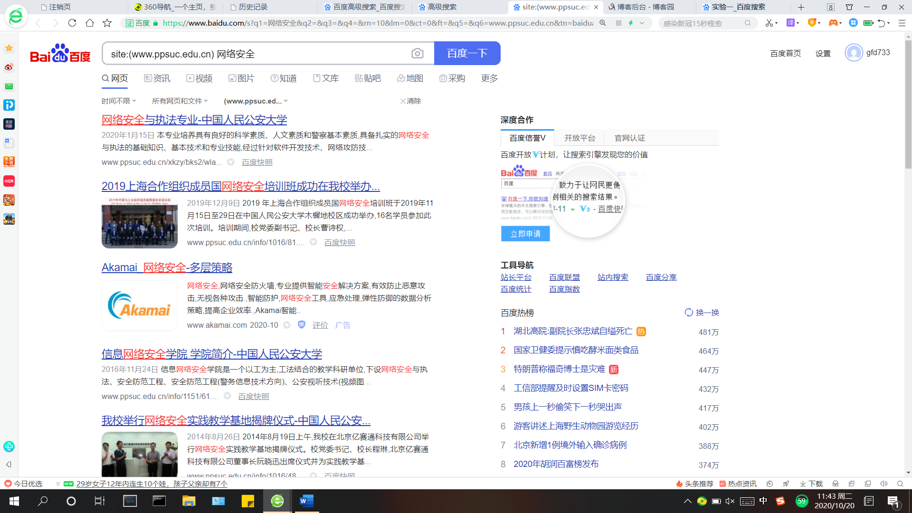This screenshot has width=912, height=513.
Task: Open Word from the Windows taskbar
Action: (306, 501)
